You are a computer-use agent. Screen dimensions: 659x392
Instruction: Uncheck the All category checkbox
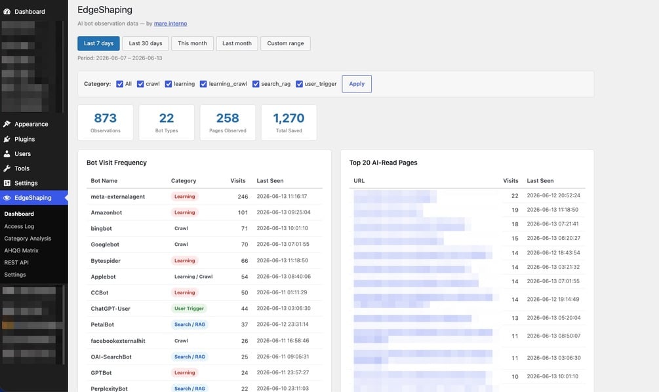[120, 84]
